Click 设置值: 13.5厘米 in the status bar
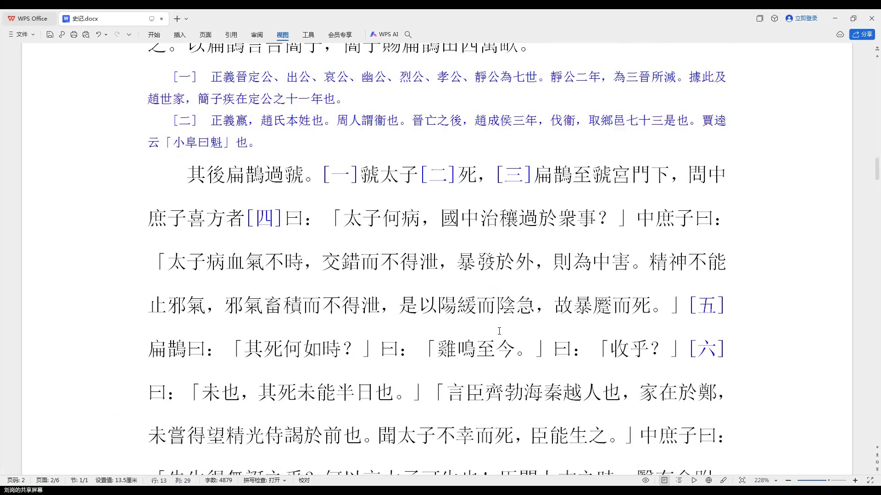This screenshot has width=881, height=495. [x=117, y=480]
